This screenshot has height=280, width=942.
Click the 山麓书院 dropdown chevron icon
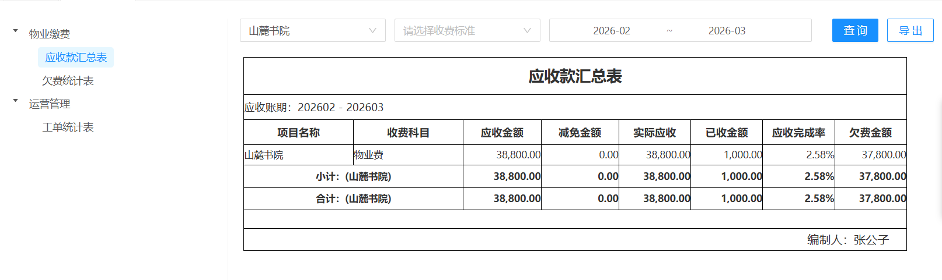click(x=372, y=31)
